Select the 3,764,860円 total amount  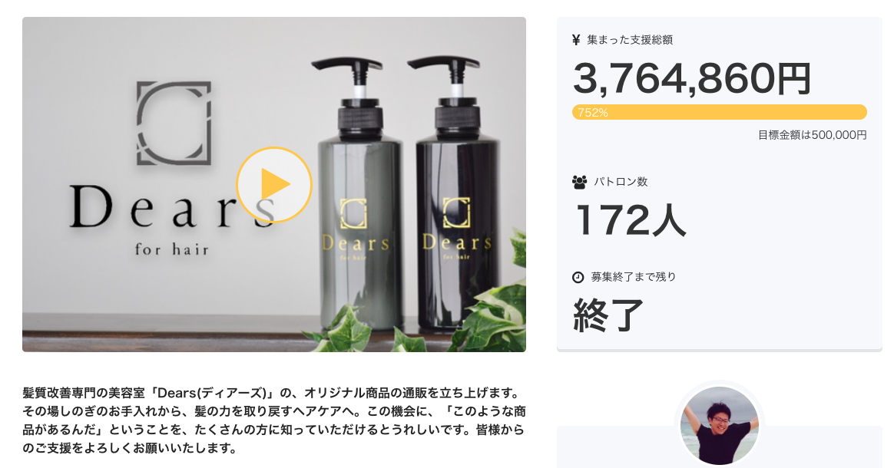coord(691,78)
